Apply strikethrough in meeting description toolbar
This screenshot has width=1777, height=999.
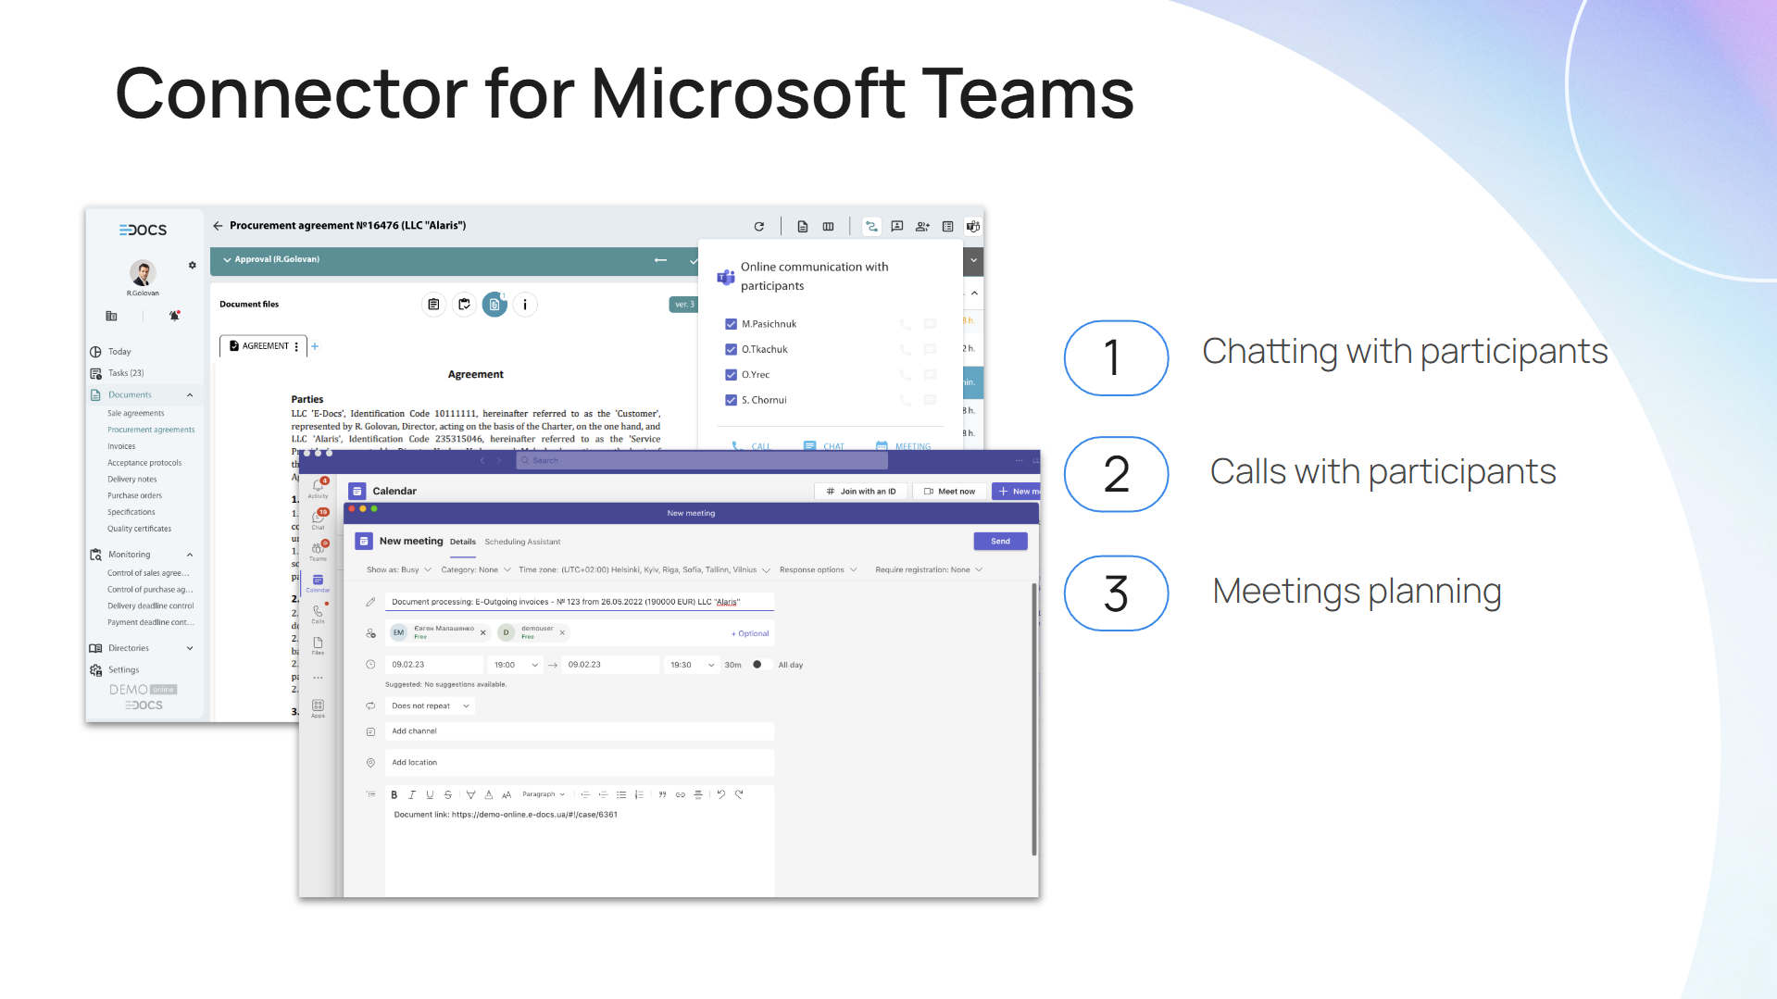coord(448,794)
